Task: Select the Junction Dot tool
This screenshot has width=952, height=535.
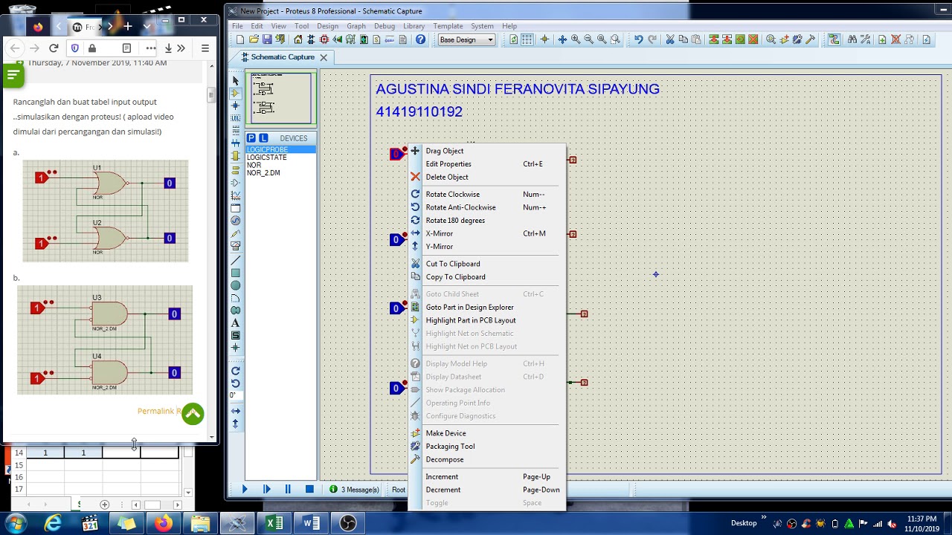Action: (x=236, y=106)
